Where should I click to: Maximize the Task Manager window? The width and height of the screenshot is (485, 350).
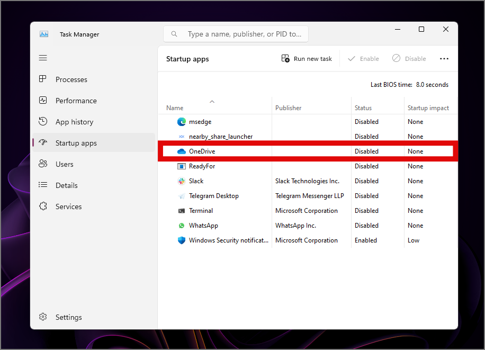[421, 29]
